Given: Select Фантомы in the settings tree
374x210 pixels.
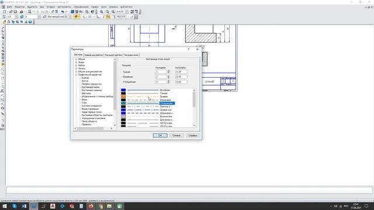Looking at the screenshot, I should coord(86,93).
